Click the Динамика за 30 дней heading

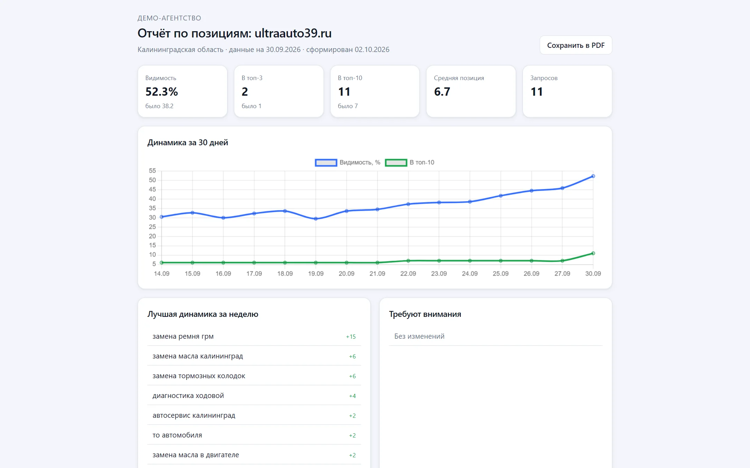point(187,142)
